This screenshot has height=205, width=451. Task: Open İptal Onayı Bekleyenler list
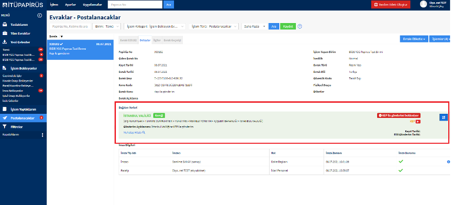[x=16, y=96]
